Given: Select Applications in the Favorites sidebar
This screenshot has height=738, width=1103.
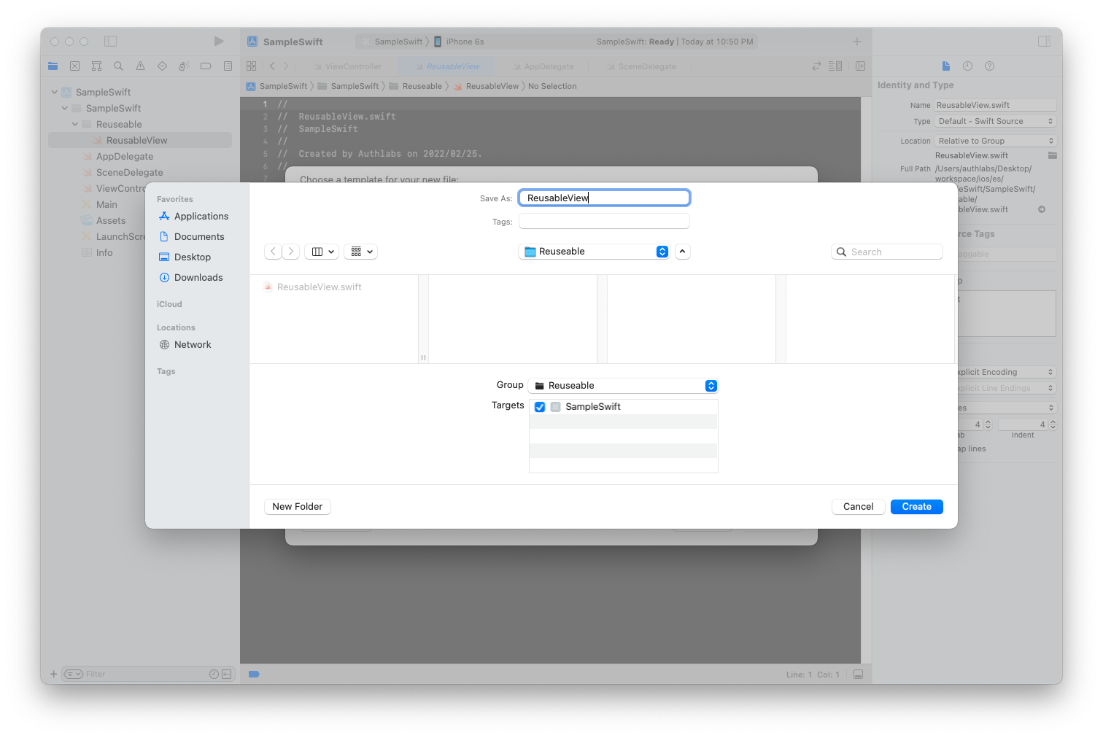Looking at the screenshot, I should (x=193, y=217).
